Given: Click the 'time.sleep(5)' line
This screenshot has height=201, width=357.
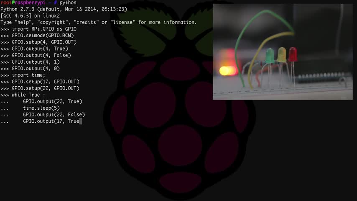Looking at the screenshot, I should 41,108.
